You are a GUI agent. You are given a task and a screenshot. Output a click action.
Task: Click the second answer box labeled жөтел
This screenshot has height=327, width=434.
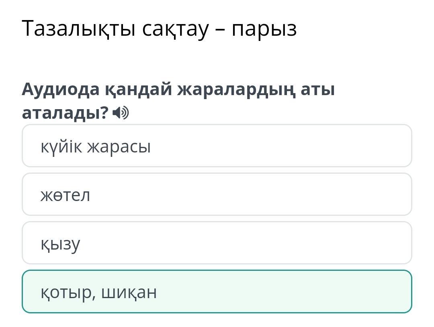pos(217,195)
